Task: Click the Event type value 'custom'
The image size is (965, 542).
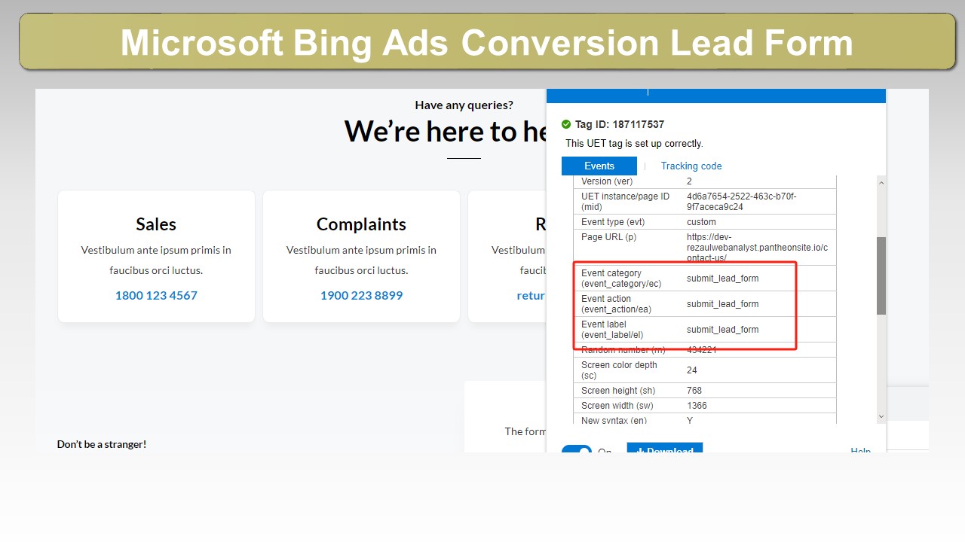Action: [x=701, y=222]
